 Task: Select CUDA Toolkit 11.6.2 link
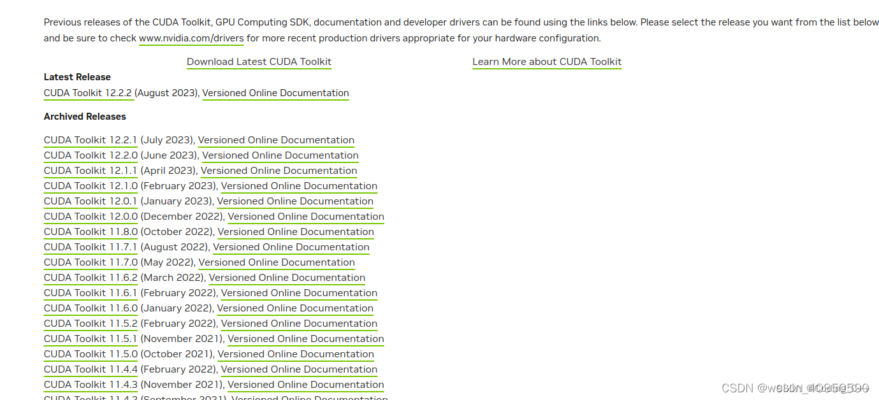click(x=91, y=278)
